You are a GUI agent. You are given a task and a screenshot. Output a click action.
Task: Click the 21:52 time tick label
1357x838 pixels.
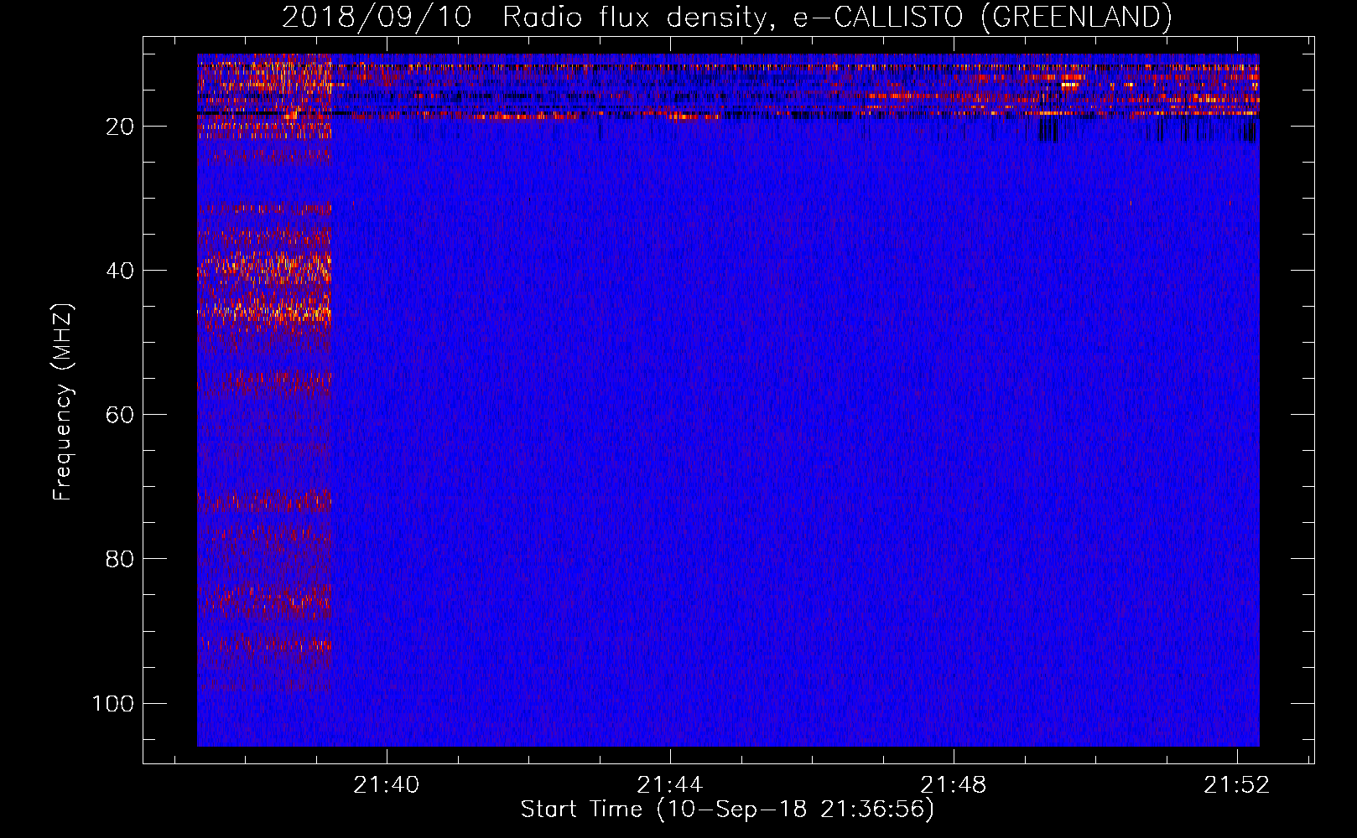pyautogui.click(x=1237, y=785)
